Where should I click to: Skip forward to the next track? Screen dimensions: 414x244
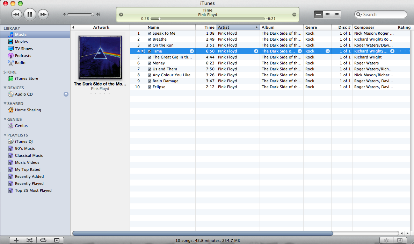[x=43, y=14]
